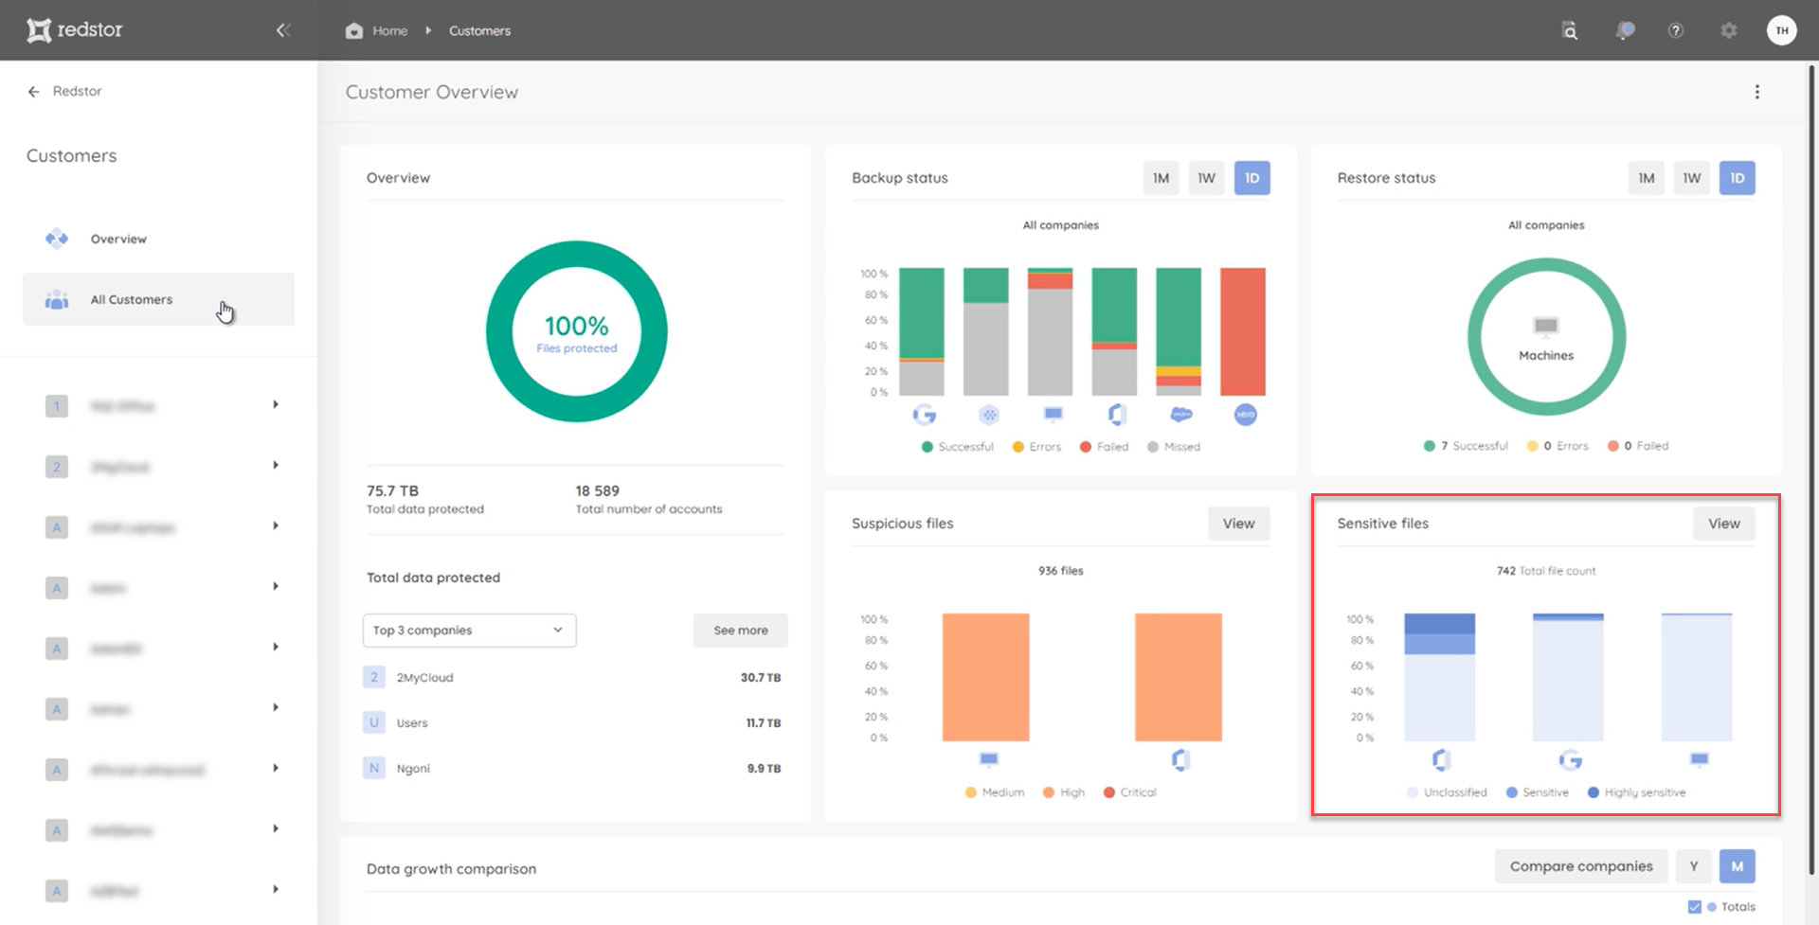
Task: Click the all-red Xero backup bar
Action: 1243,331
